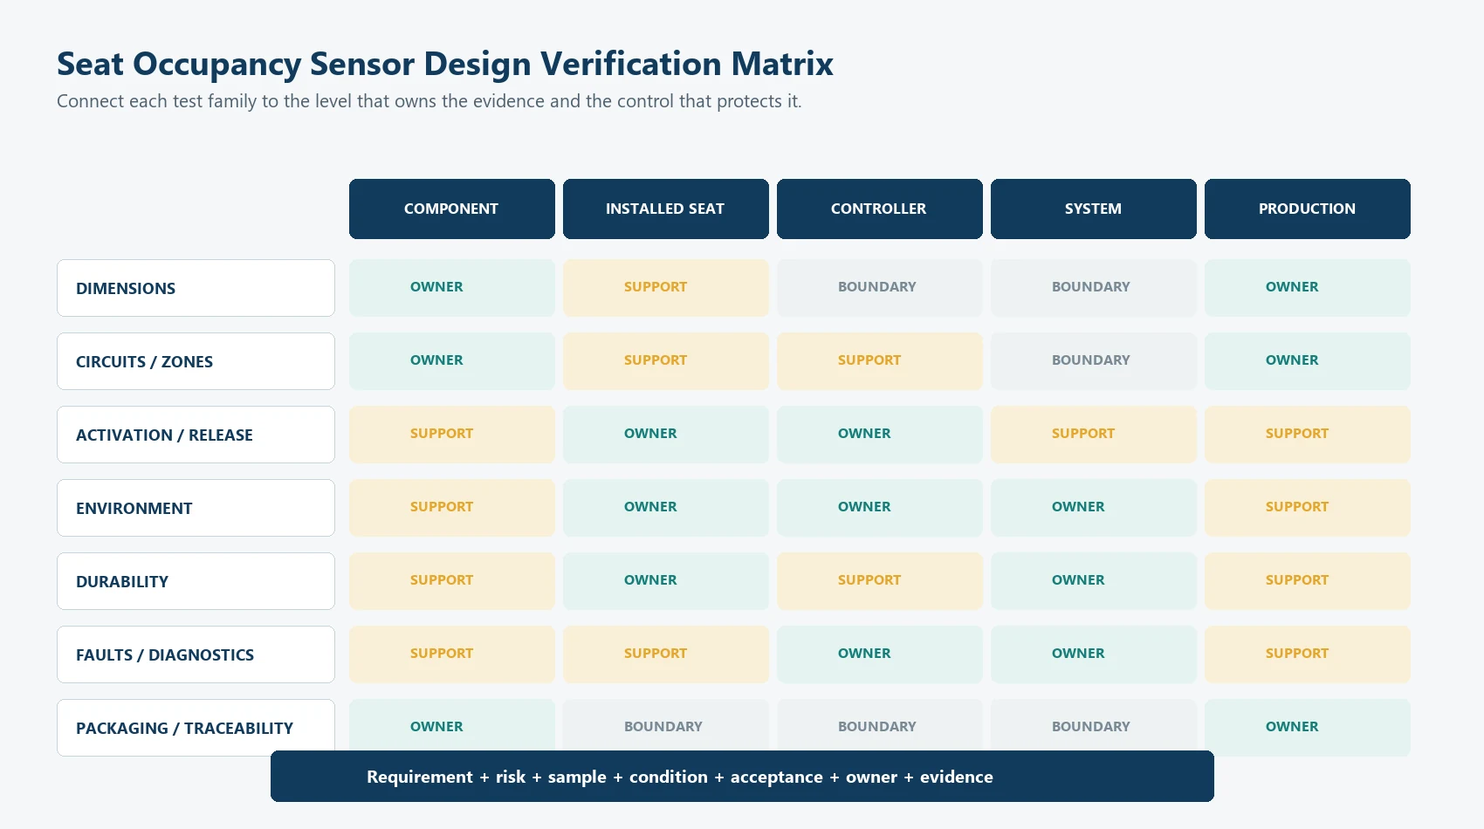Click OWNER cell for Activation / Release under Controller

(880, 435)
